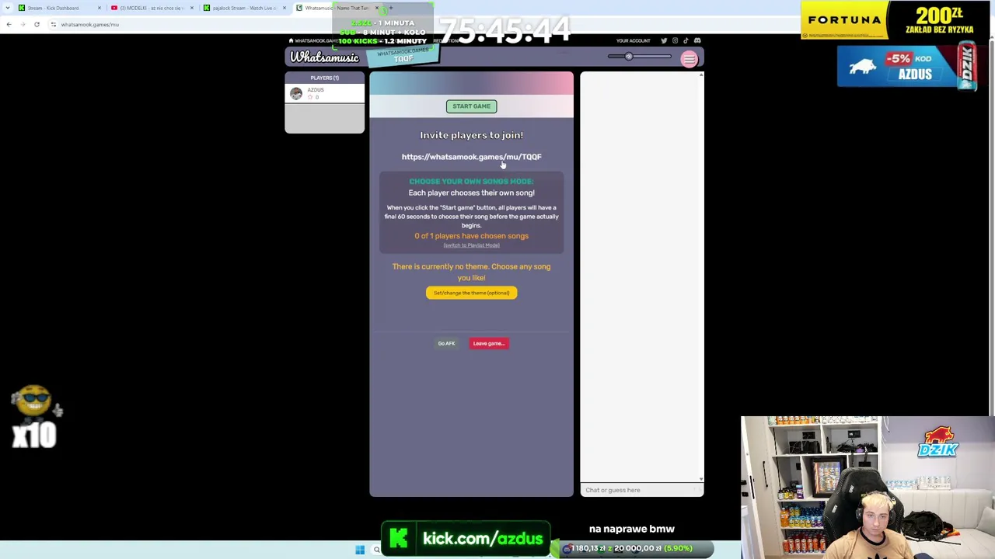The height and width of the screenshot is (559, 995).
Task: Open the TikTok social link
Action: pos(686,40)
